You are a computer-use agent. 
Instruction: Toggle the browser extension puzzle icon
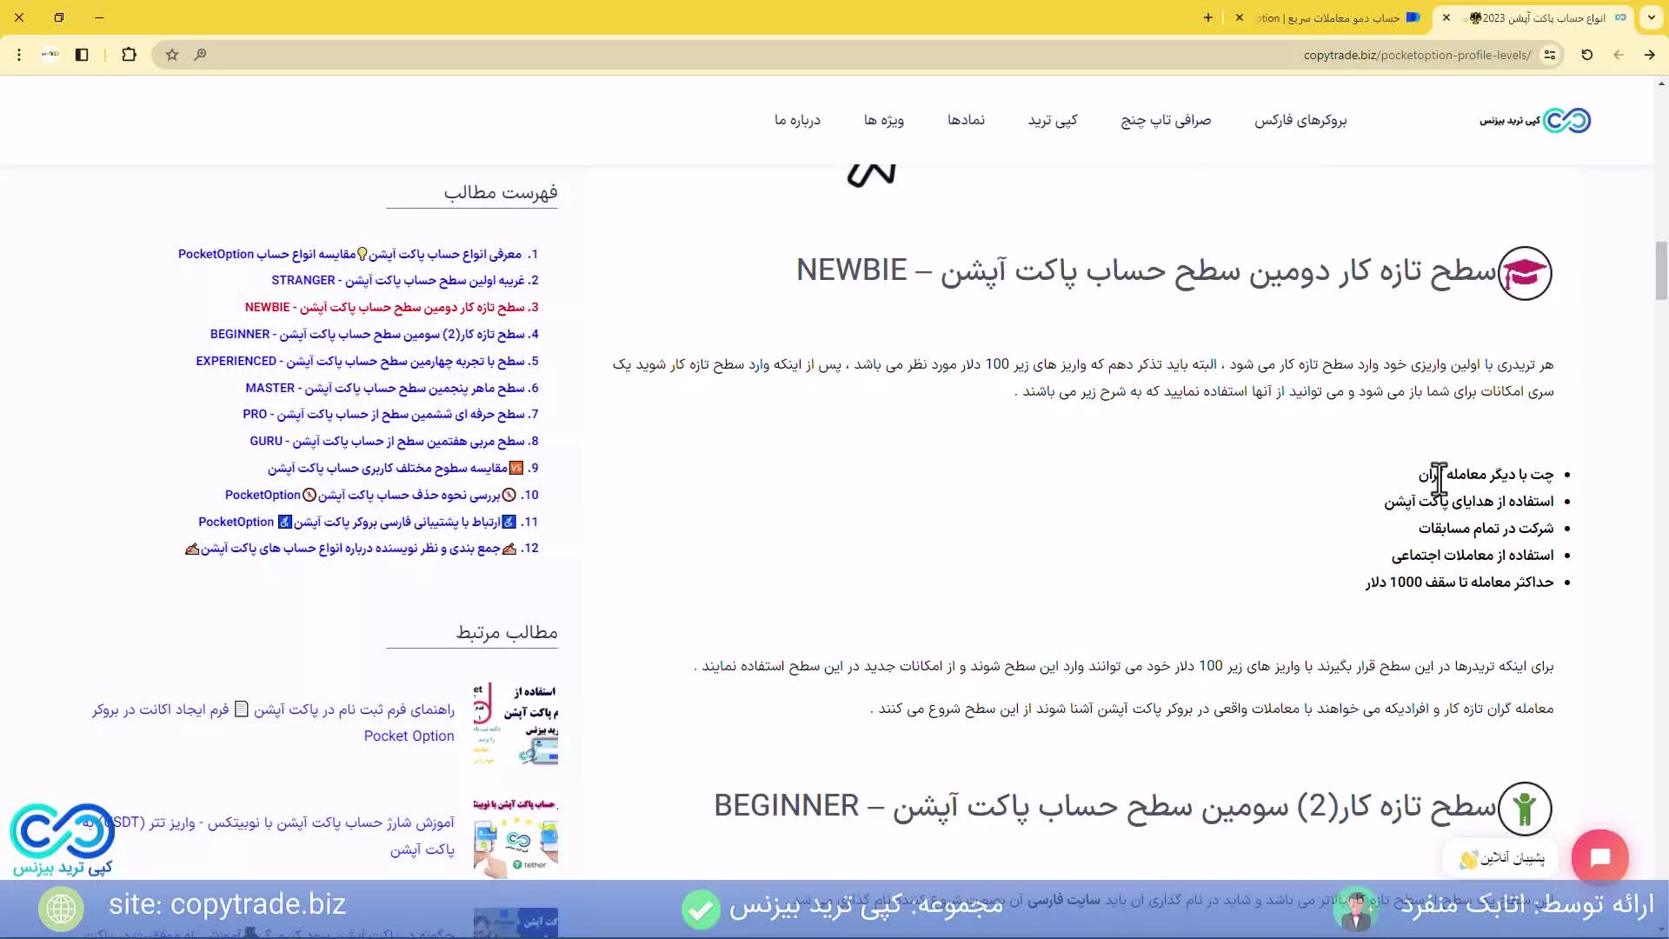pos(130,55)
